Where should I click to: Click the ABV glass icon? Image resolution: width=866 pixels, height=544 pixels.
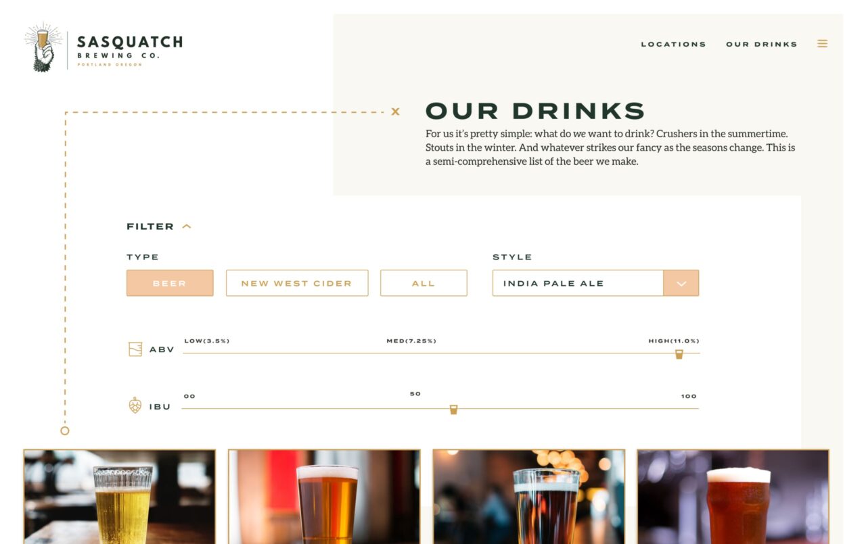pyautogui.click(x=135, y=349)
